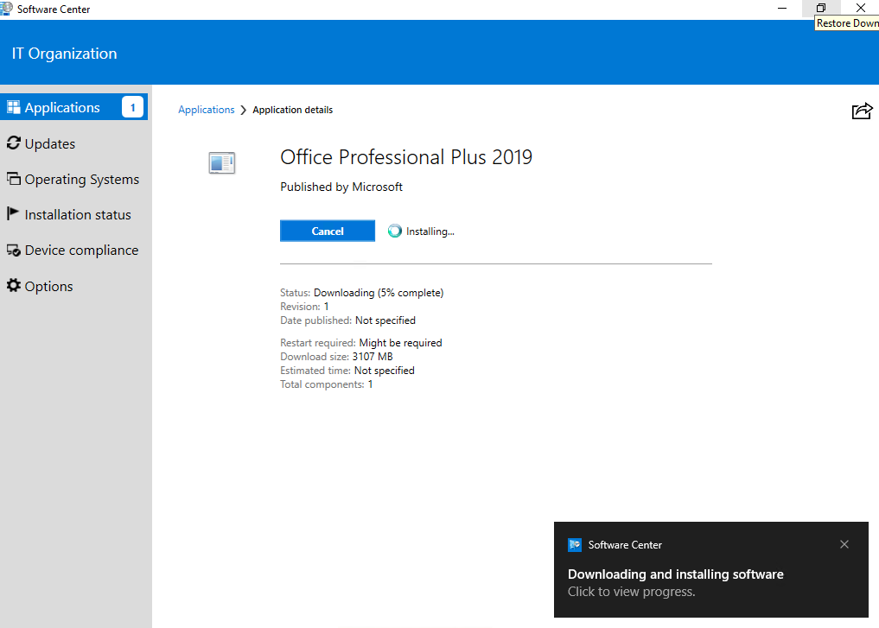This screenshot has width=879, height=628.
Task: Open the Applications section in sidebar
Action: coord(73,107)
